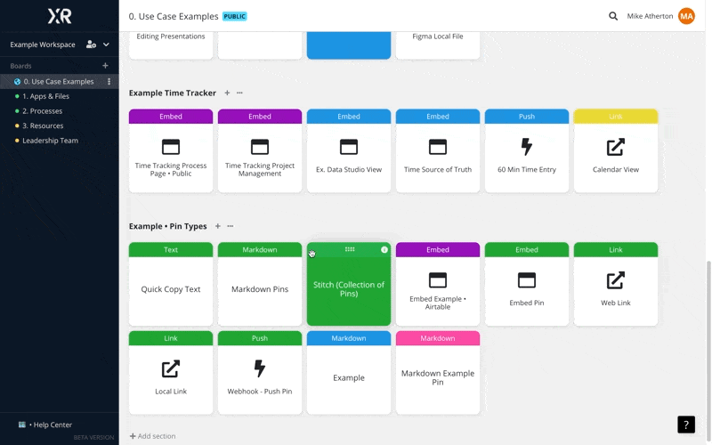Image resolution: width=712 pixels, height=445 pixels.
Task: Click the blue Push header on 60 Min Time Entry
Action: coord(527,117)
